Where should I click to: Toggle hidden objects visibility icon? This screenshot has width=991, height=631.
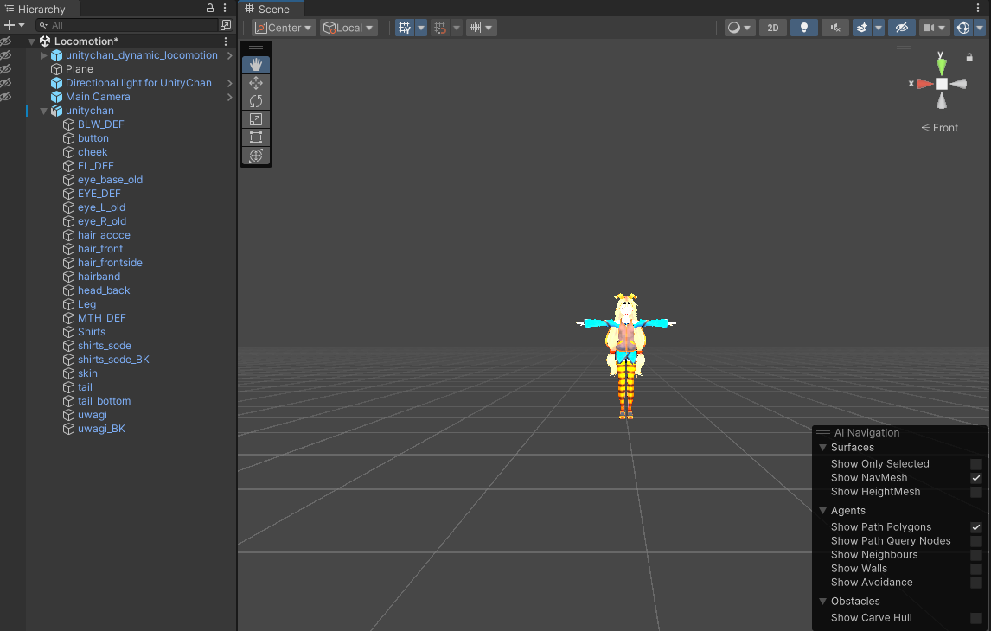(x=902, y=28)
